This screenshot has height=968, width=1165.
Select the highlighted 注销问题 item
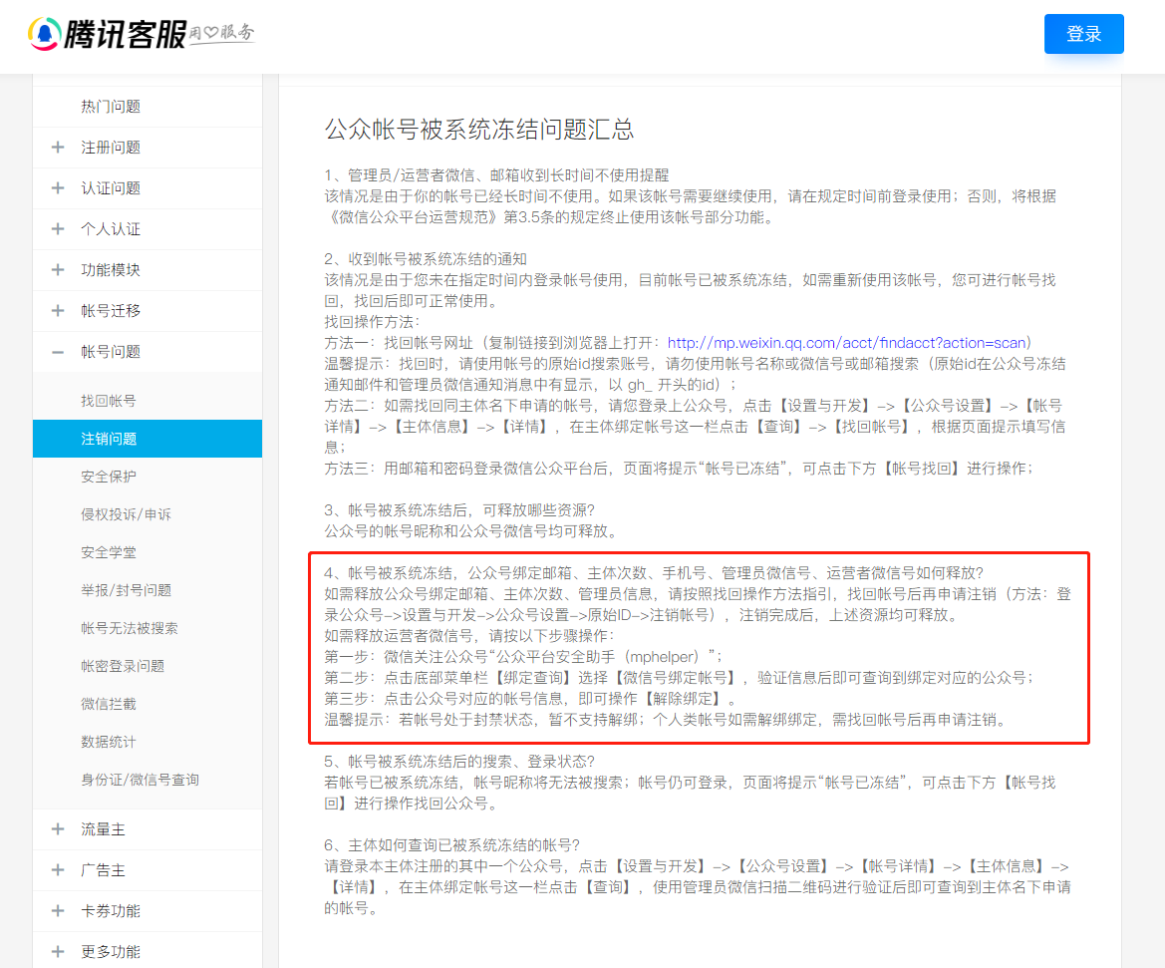147,439
